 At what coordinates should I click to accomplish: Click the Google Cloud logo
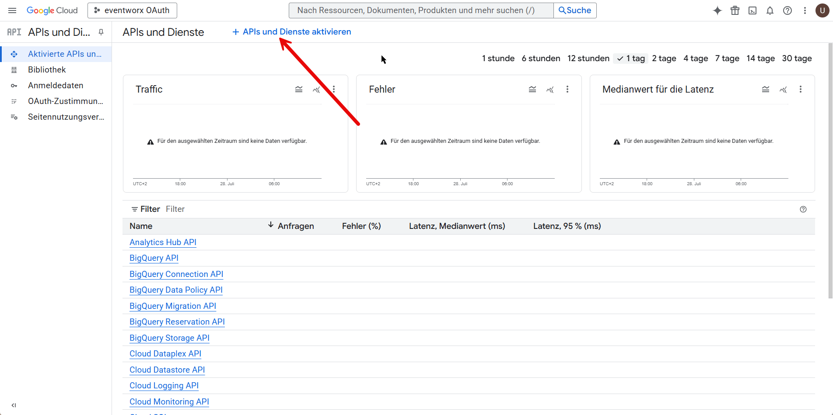click(52, 10)
